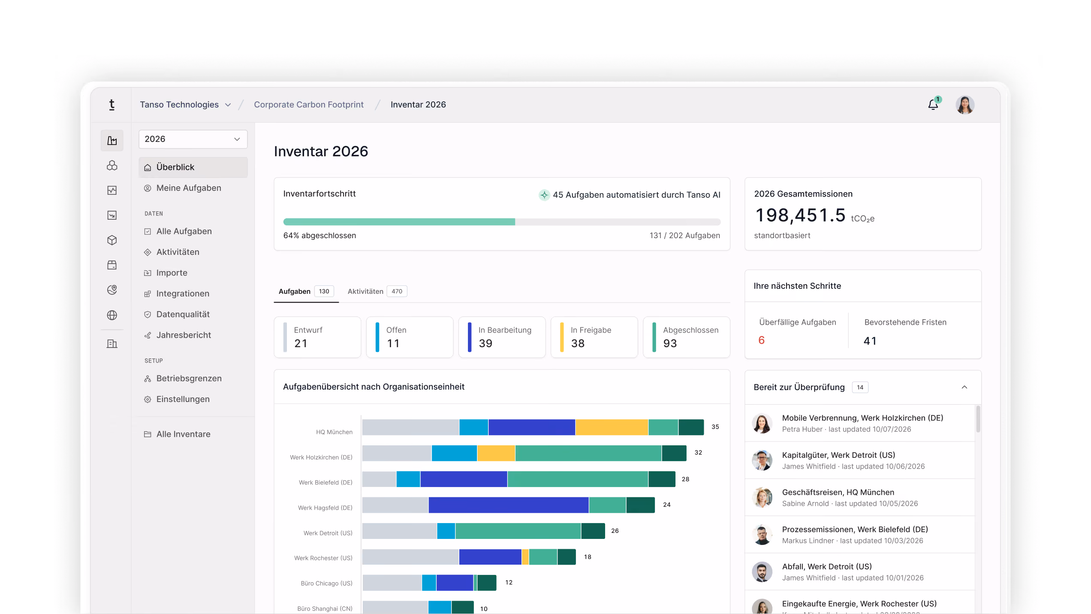
Task: Open Geschäftsreisen, HQ München review item
Action: coord(860,498)
